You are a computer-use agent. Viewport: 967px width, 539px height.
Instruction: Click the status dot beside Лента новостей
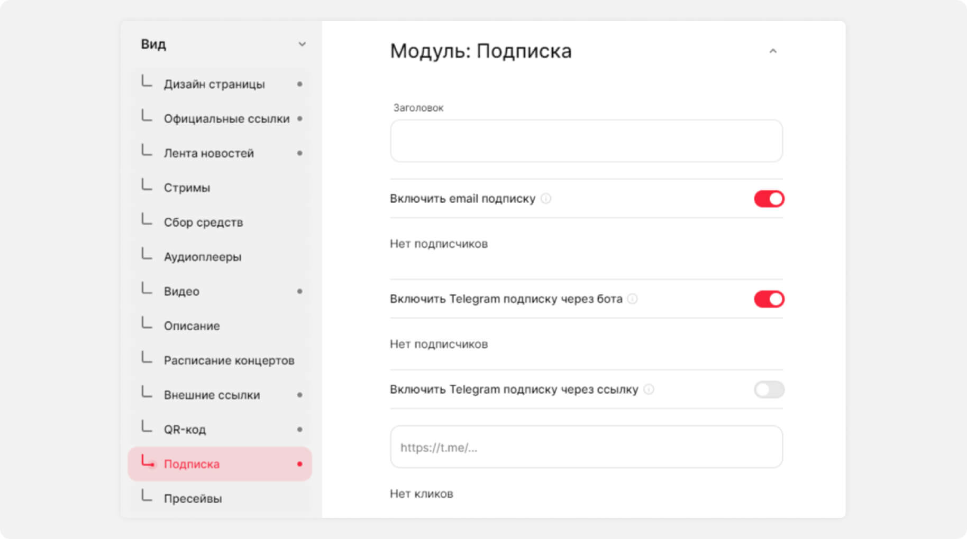[x=299, y=153]
